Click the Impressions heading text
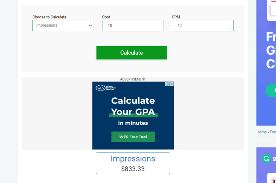Image resolution: width=276 pixels, height=183 pixels. [x=133, y=159]
